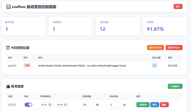Click the bar chart icon beside Leaflow title
191x112 pixels.
[x=8, y=7]
